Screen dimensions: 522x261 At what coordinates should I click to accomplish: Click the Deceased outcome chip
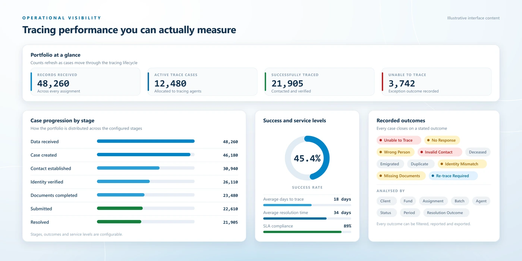478,152
